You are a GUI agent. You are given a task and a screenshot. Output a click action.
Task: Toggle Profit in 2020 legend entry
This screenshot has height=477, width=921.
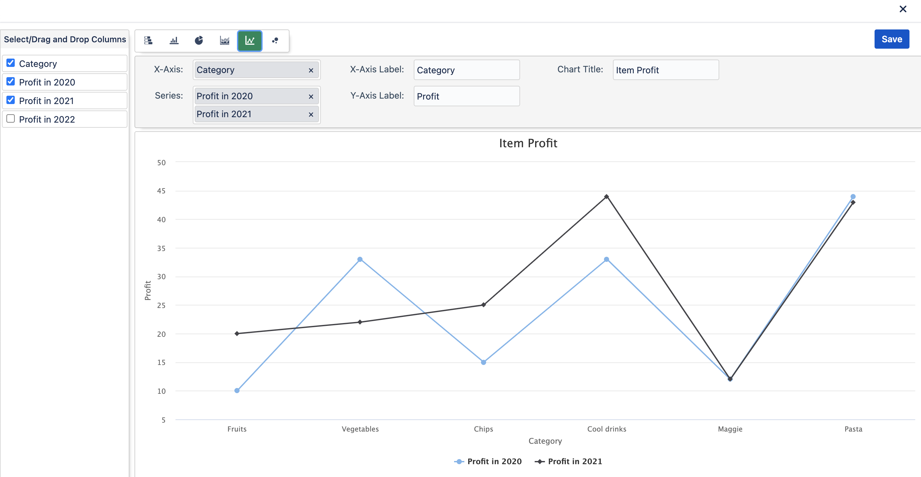488,461
